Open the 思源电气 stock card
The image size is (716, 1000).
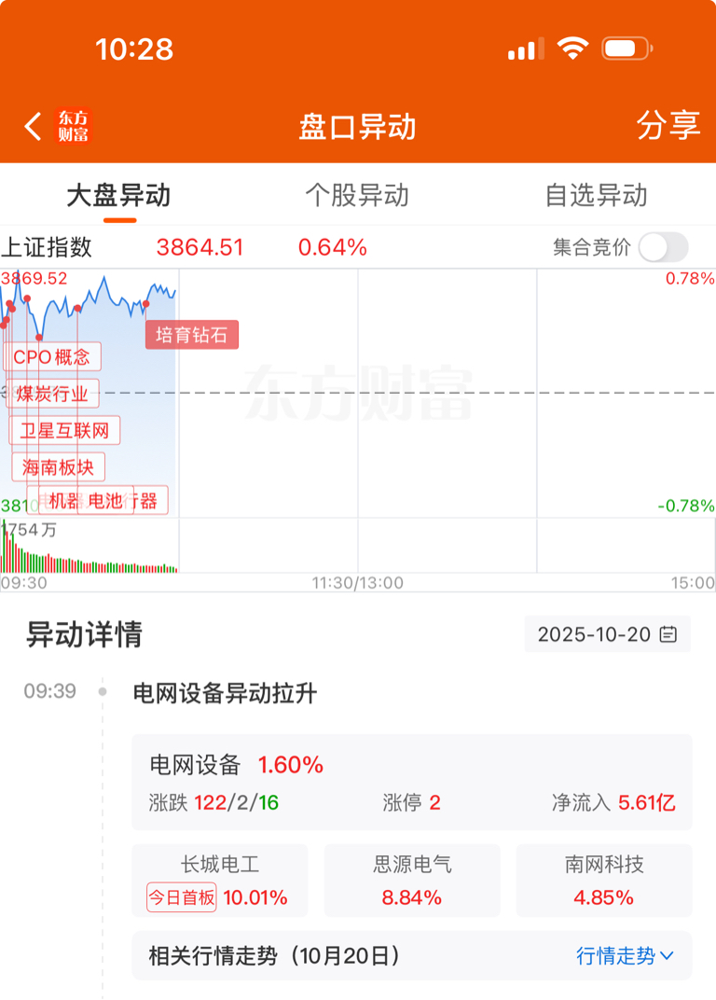[412, 880]
